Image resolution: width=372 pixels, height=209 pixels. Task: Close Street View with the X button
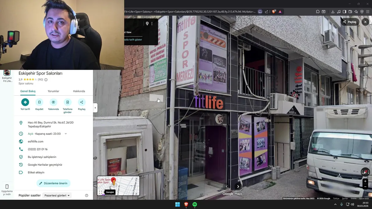365,22
